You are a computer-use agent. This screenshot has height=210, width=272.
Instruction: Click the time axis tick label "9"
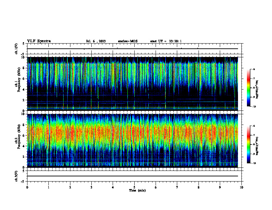(x=220, y=187)
